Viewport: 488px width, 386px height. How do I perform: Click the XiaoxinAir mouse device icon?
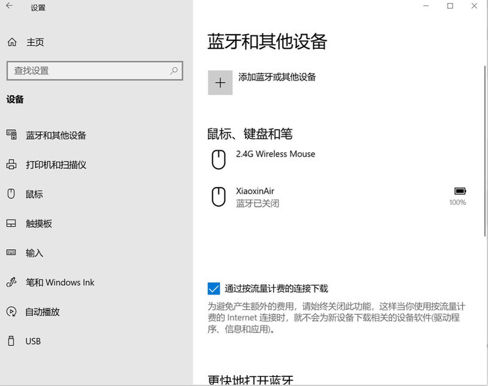[218, 197]
